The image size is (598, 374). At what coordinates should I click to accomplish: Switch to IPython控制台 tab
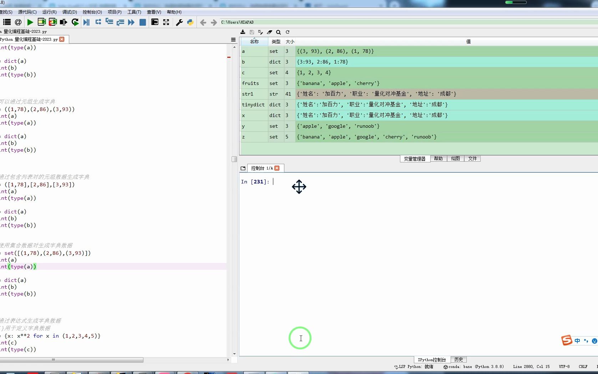pyautogui.click(x=432, y=360)
